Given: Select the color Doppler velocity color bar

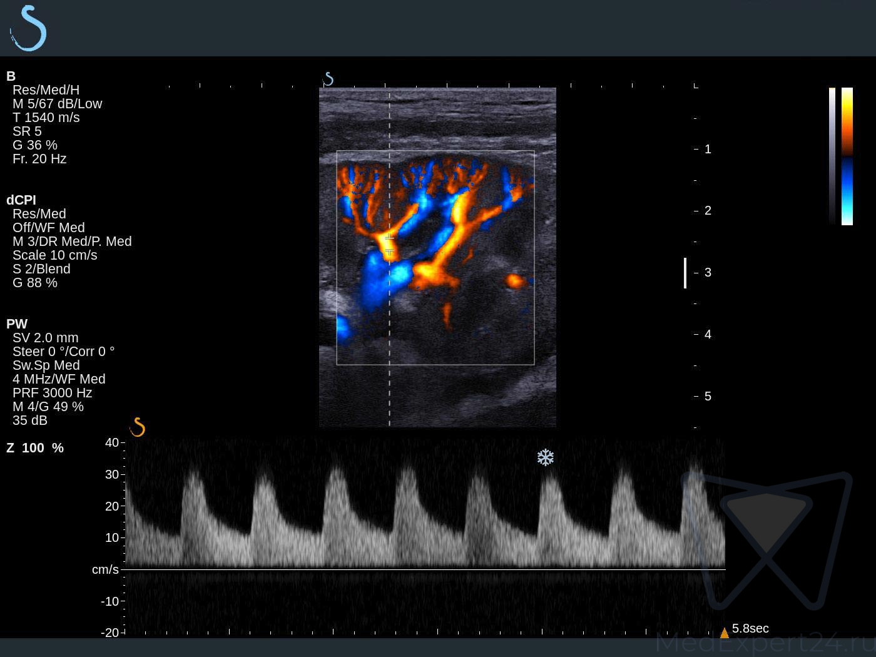Looking at the screenshot, I should [x=847, y=156].
